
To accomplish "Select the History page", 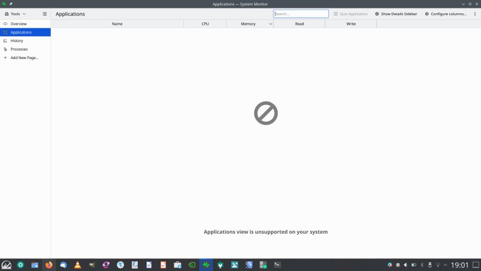I will 17,41.
